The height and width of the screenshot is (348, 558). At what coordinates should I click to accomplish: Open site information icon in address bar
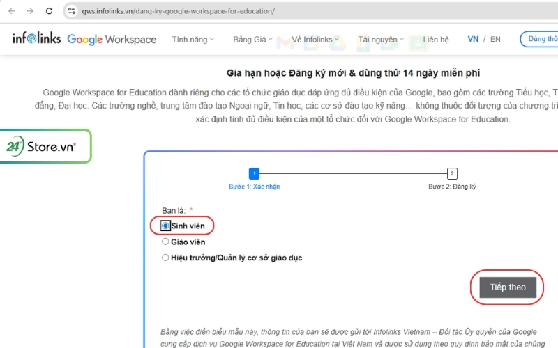pyautogui.click(x=72, y=11)
